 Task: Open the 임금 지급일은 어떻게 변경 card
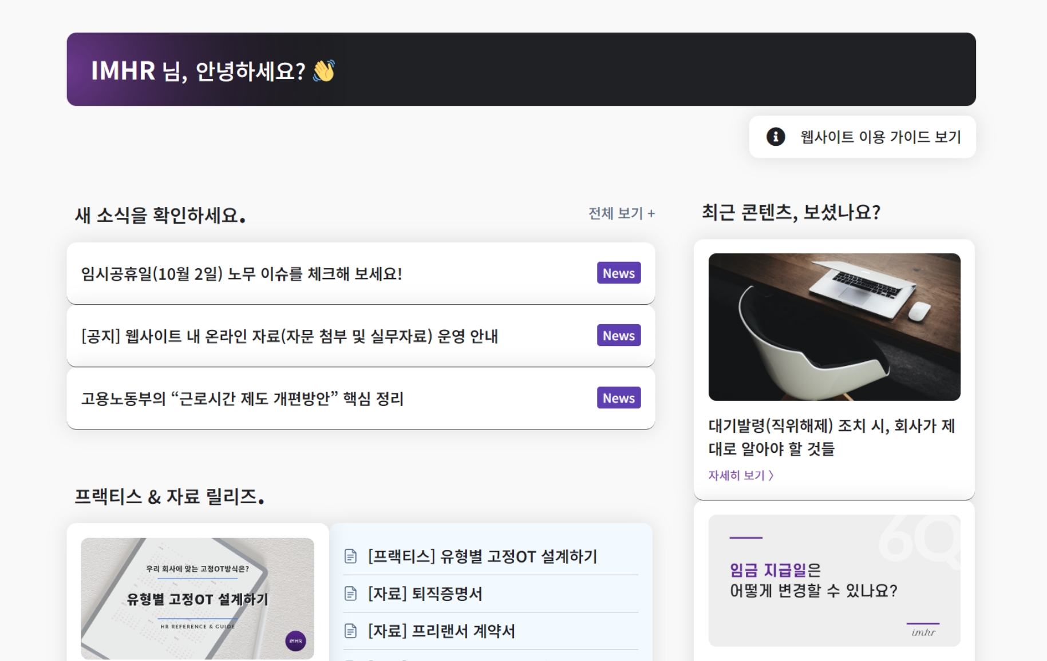coord(834,580)
